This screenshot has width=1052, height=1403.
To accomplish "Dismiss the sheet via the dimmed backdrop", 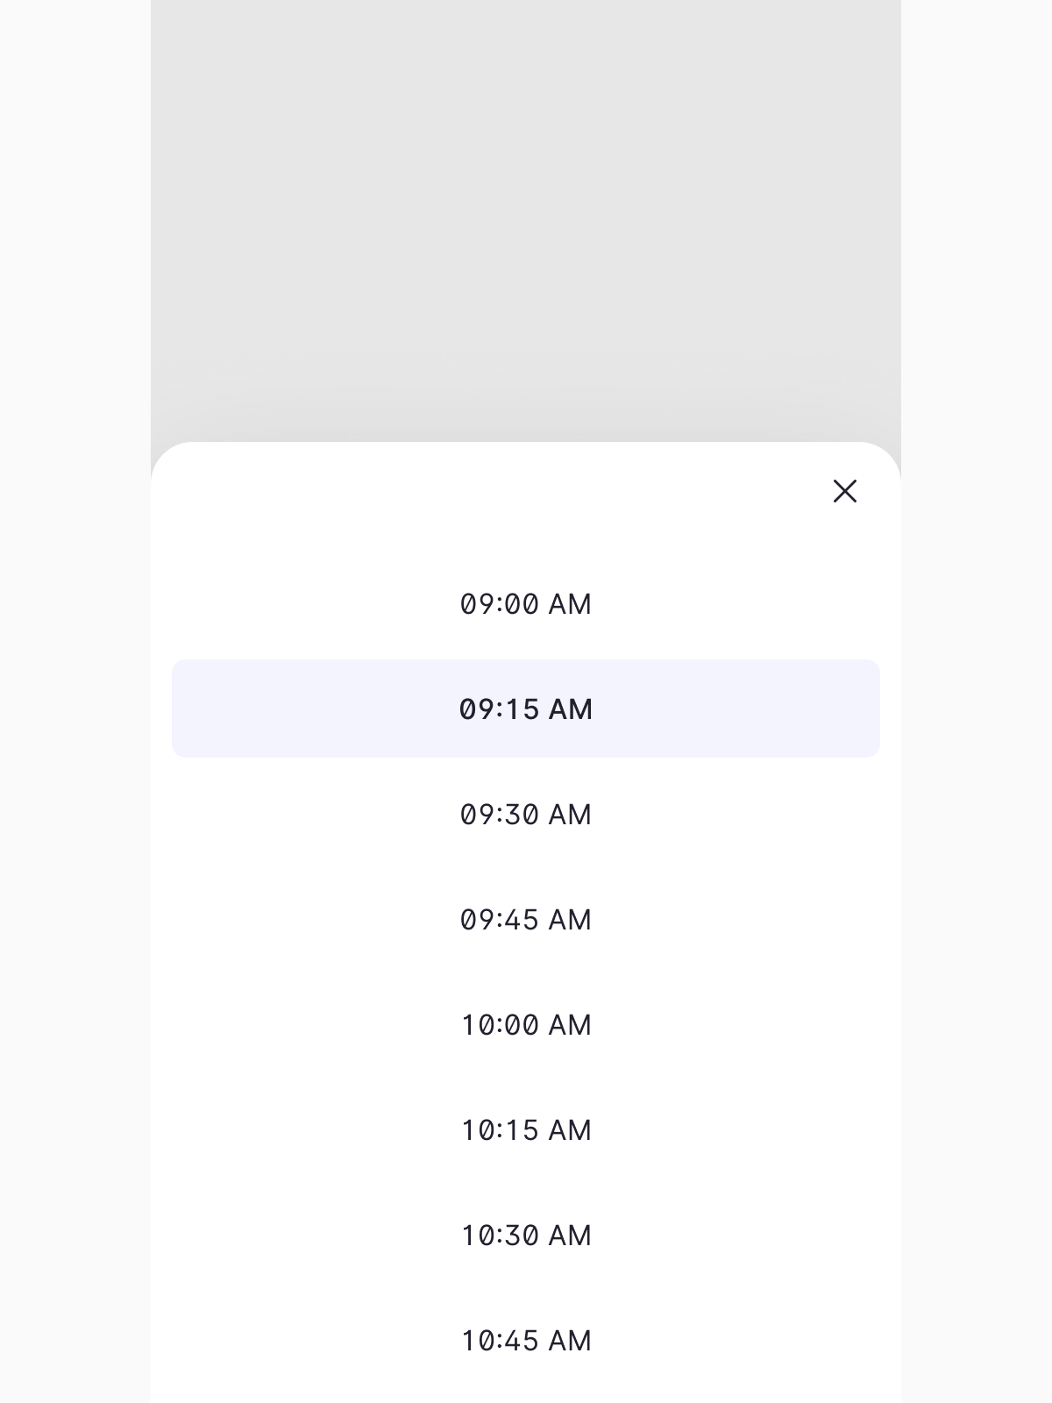I will click(x=526, y=219).
